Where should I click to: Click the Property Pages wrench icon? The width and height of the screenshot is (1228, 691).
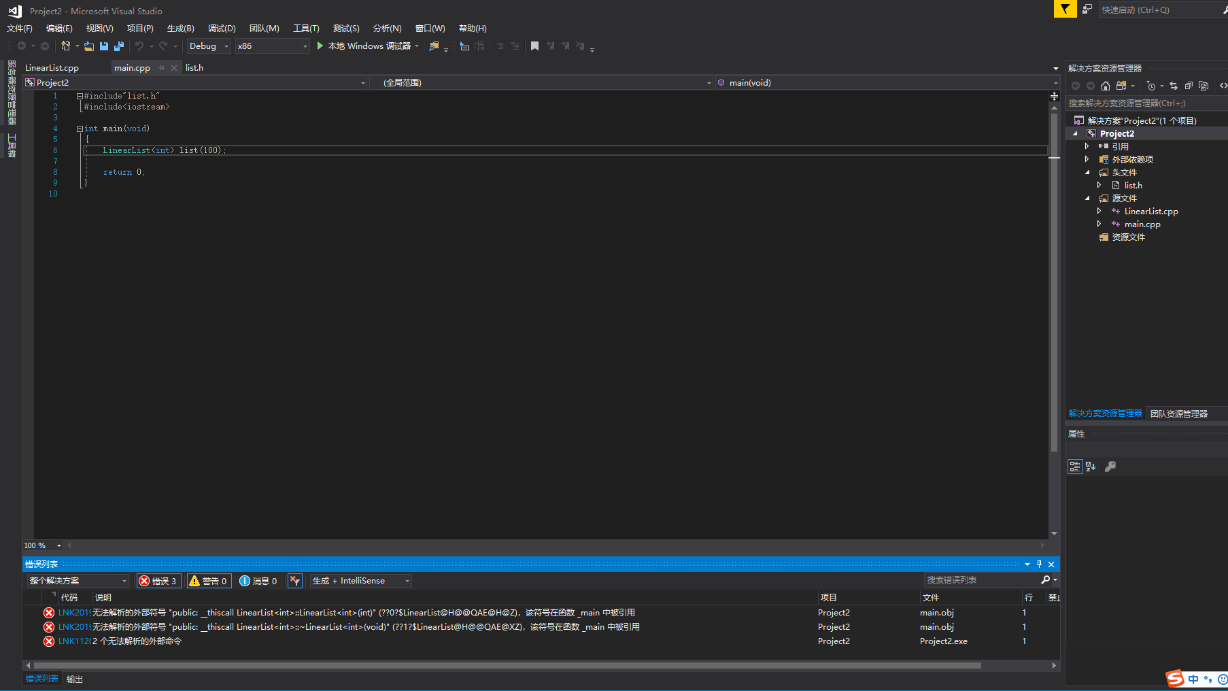tap(1110, 467)
